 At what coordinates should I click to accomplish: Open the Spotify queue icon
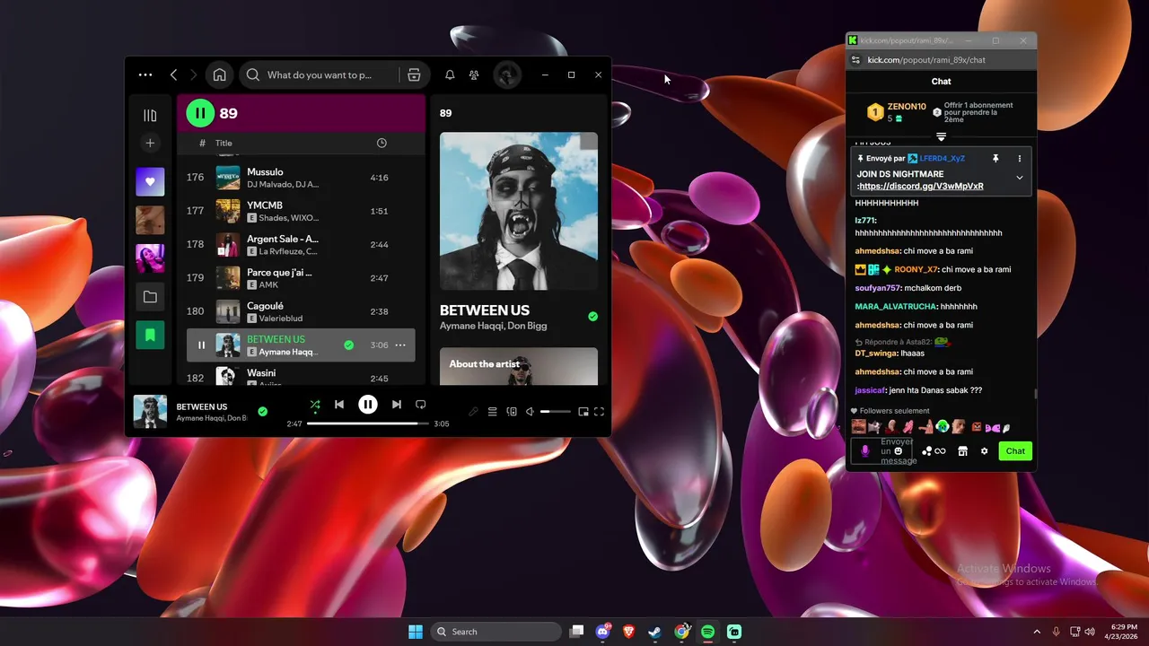pos(492,412)
